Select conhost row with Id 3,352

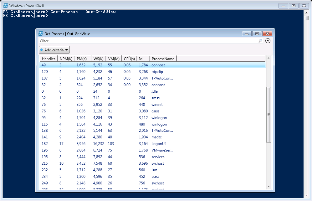152,85
